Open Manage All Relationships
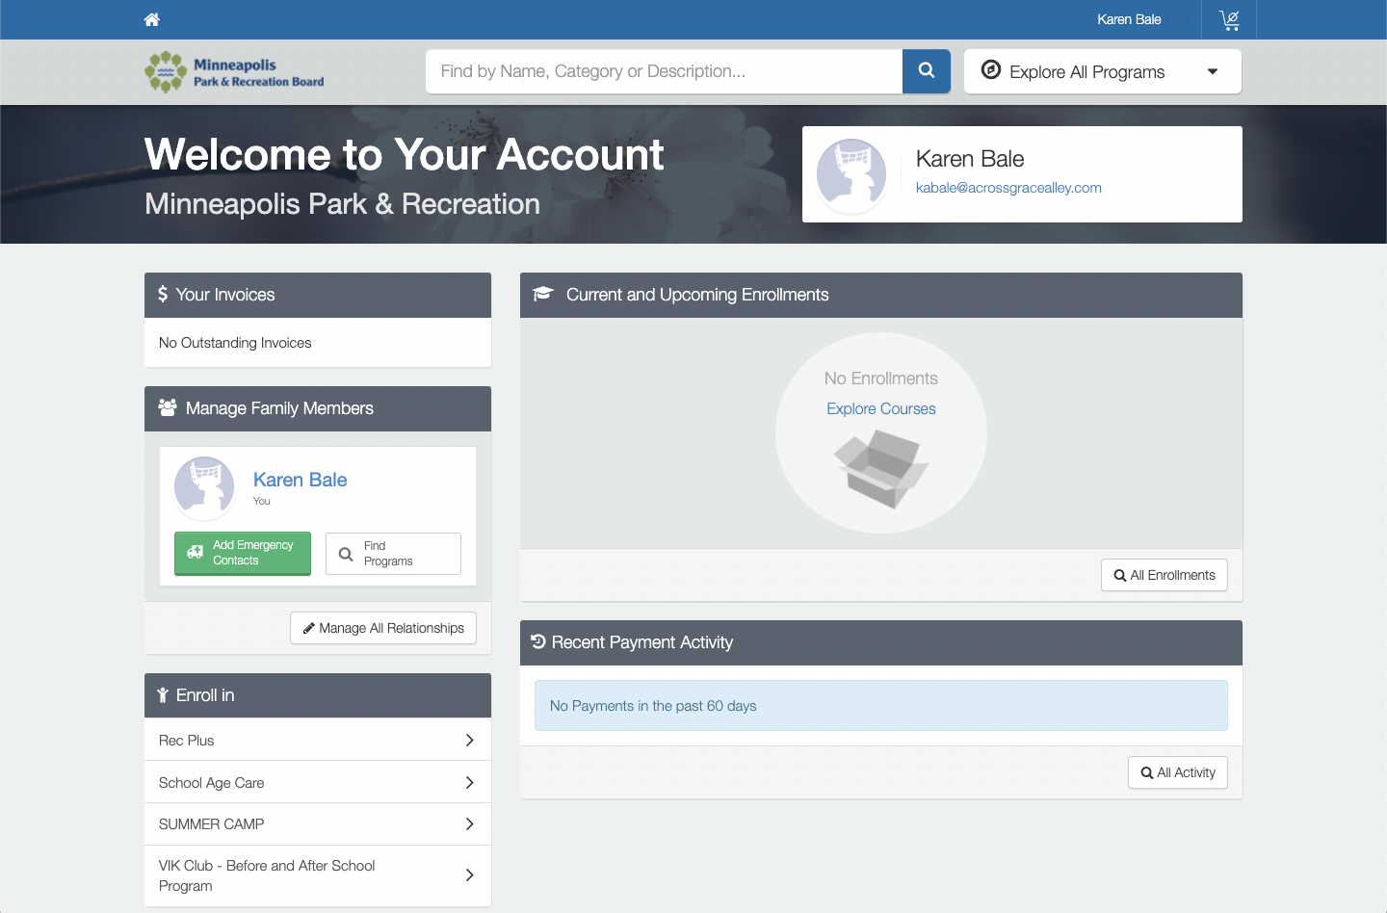 click(x=383, y=628)
